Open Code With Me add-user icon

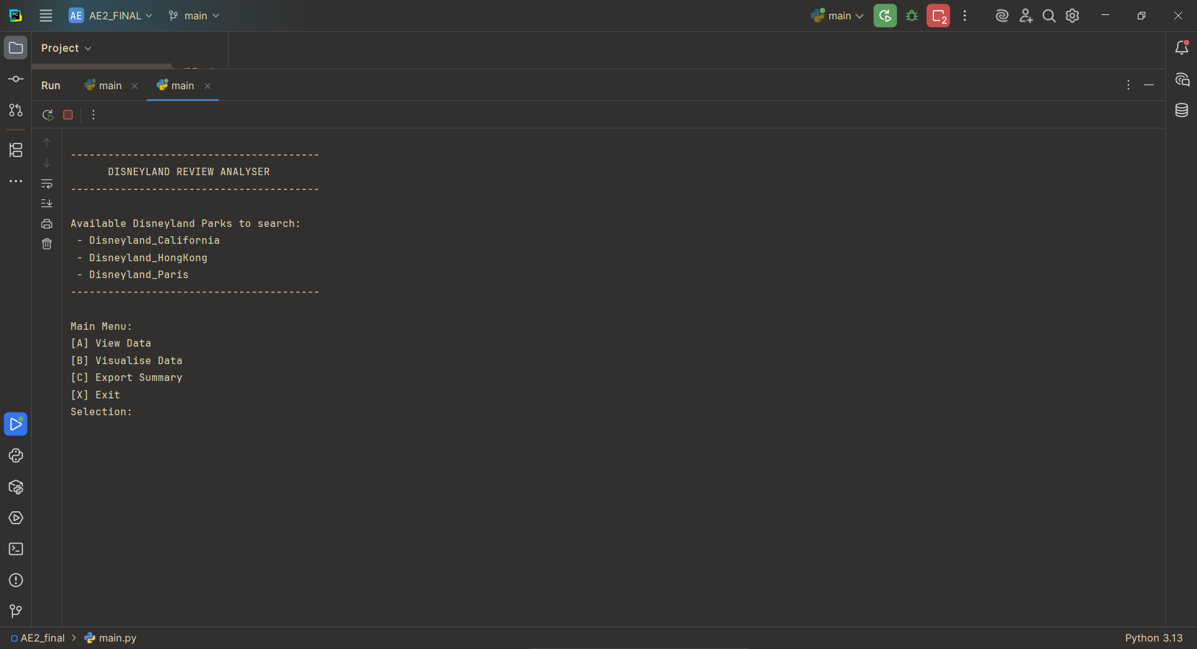click(1026, 16)
